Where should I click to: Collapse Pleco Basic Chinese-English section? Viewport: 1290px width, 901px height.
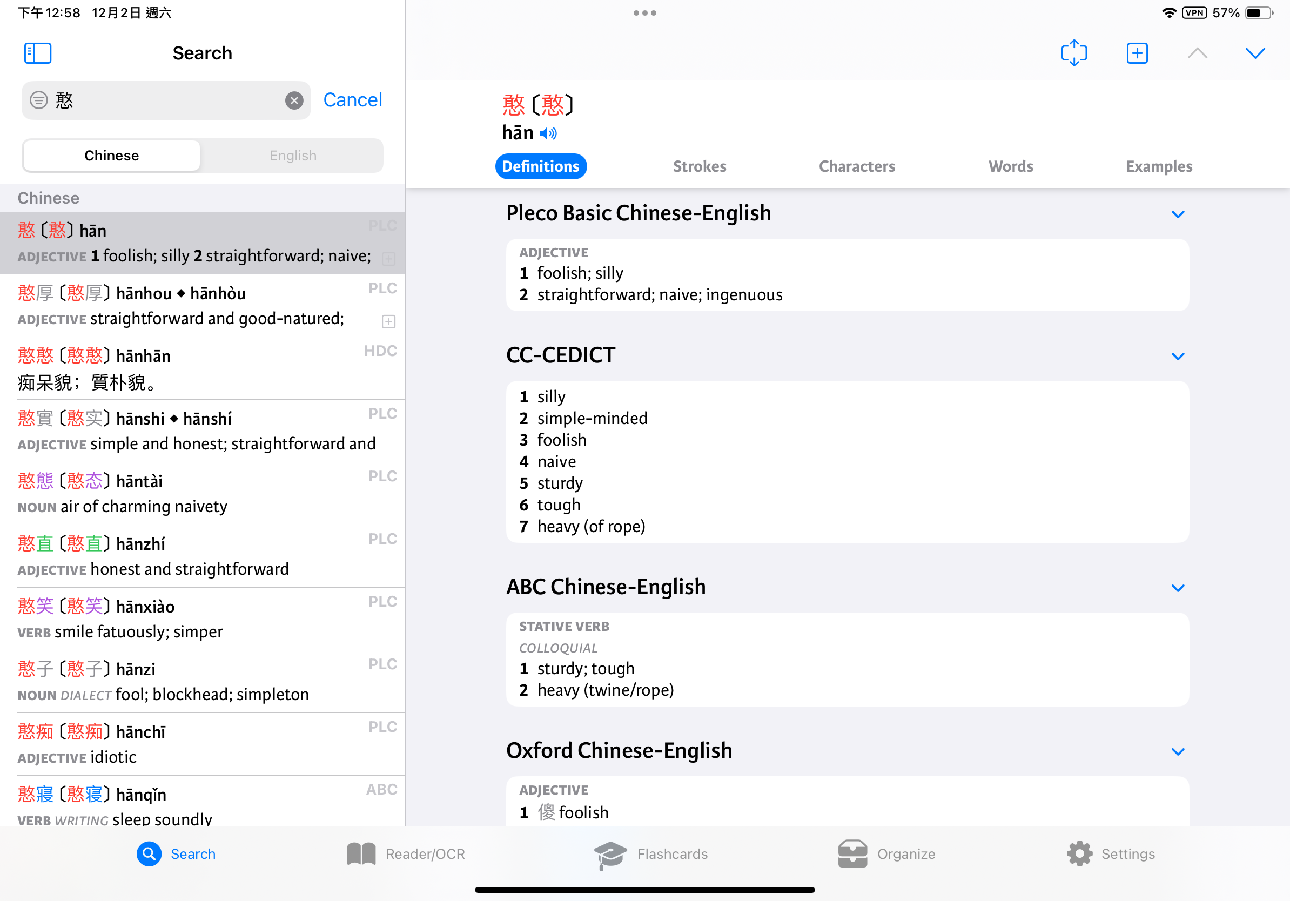[x=1178, y=214]
